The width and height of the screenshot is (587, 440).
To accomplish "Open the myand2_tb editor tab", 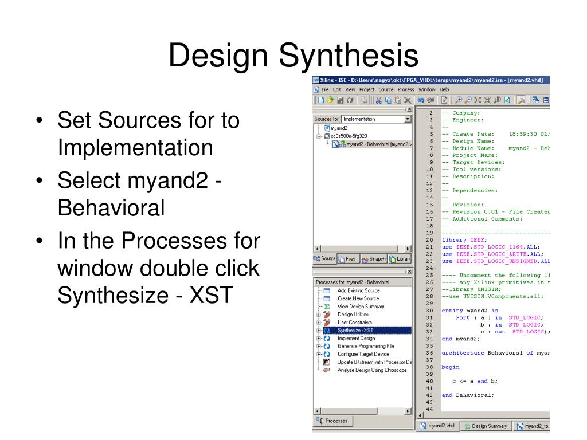I will (532, 426).
